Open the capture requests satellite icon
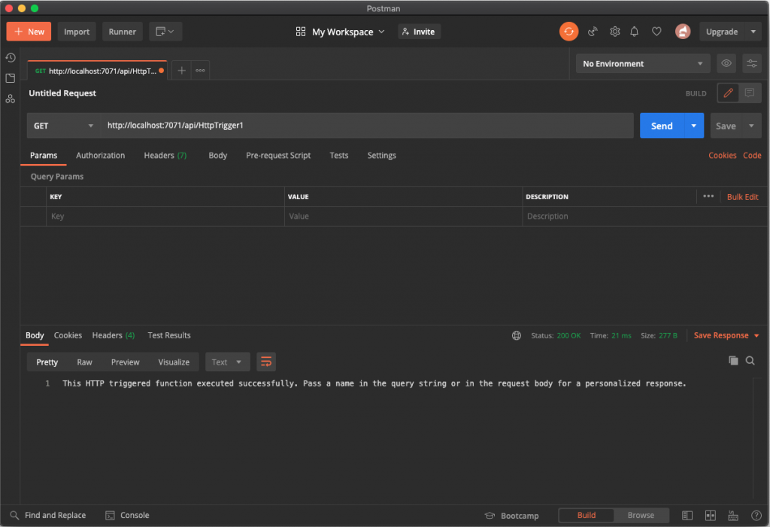770x527 pixels. click(593, 32)
